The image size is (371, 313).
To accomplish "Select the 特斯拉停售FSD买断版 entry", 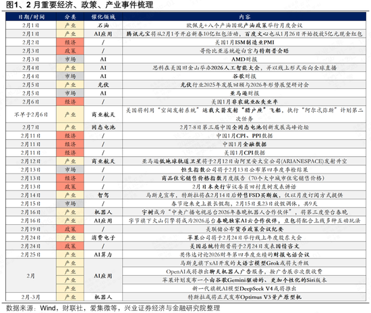I will pos(244,195).
